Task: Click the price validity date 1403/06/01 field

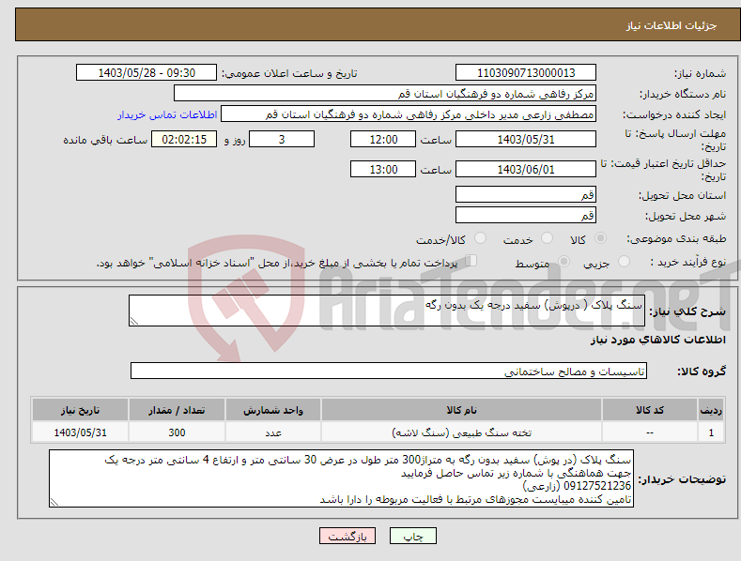Action: (526, 169)
